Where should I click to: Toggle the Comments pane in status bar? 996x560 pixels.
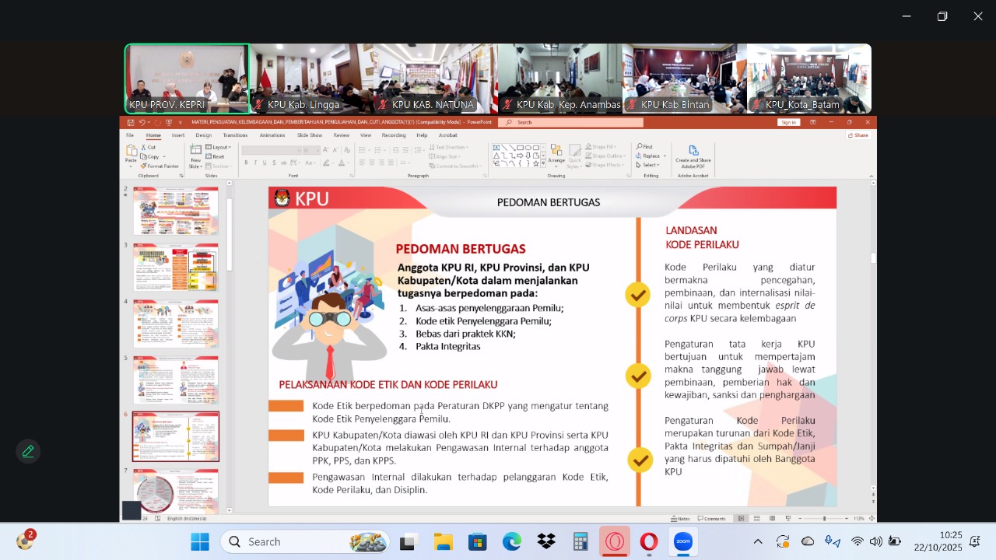711,519
